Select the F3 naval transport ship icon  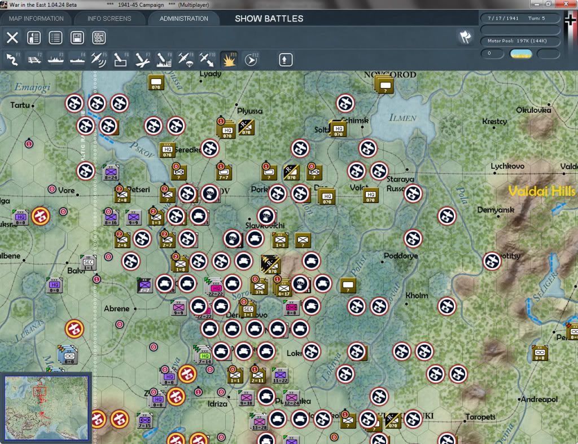(x=56, y=60)
